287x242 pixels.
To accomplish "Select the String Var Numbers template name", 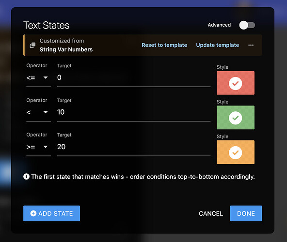I will (66, 49).
